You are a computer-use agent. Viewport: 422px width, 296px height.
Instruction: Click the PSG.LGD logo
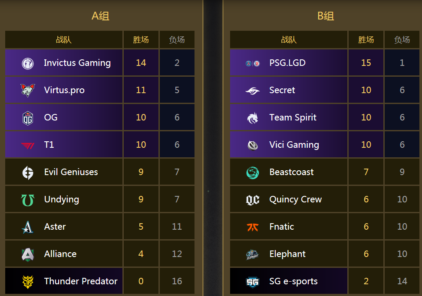[x=253, y=63]
